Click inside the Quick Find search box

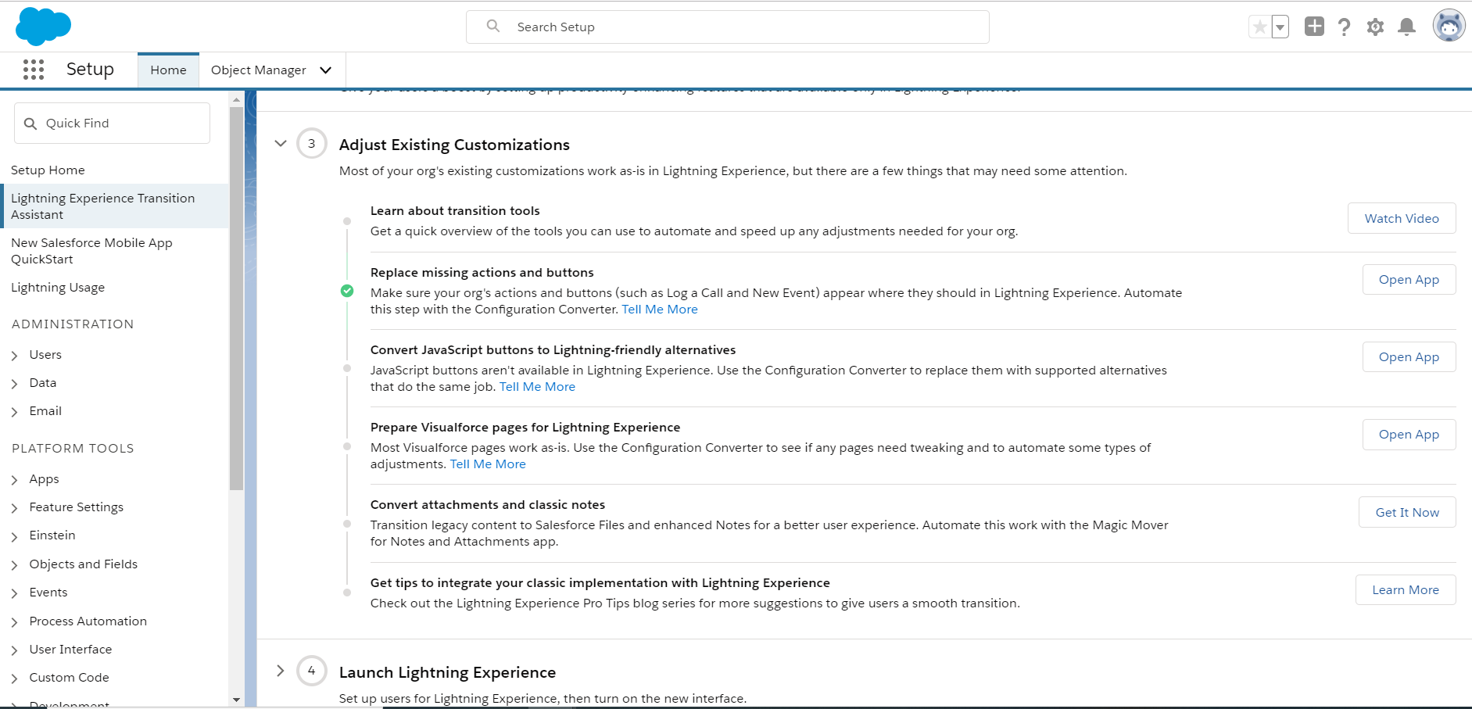[x=112, y=123]
